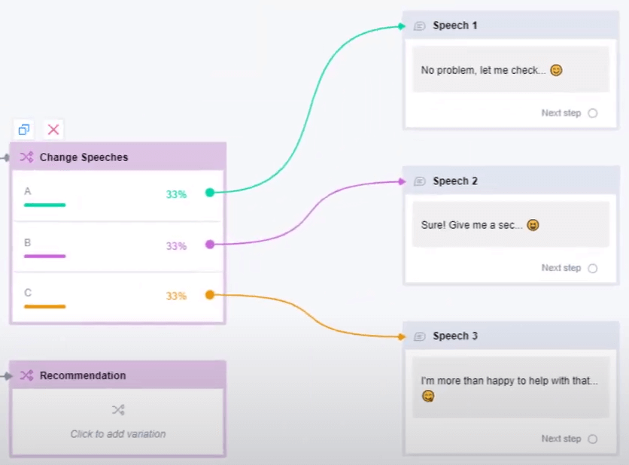This screenshot has height=465, width=629.
Task: Select the purple output dot of variation B
Action: 210,244
